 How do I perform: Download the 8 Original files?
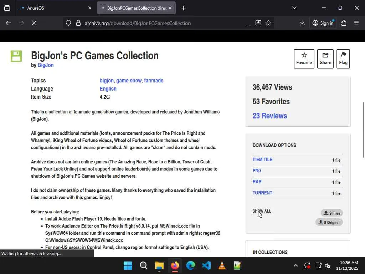pos(329,222)
